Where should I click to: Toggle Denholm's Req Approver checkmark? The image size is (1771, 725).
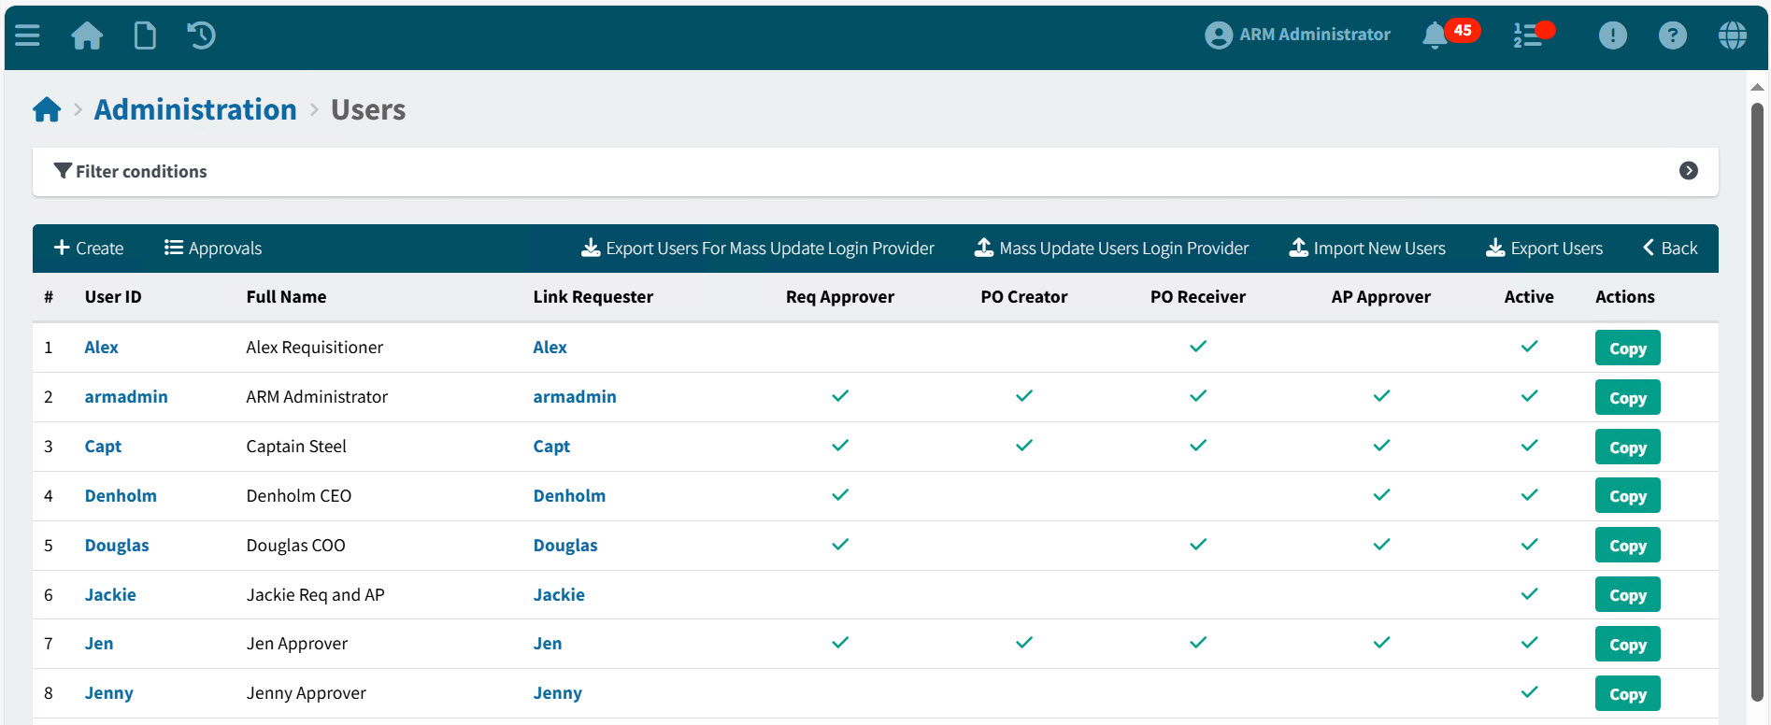(840, 495)
